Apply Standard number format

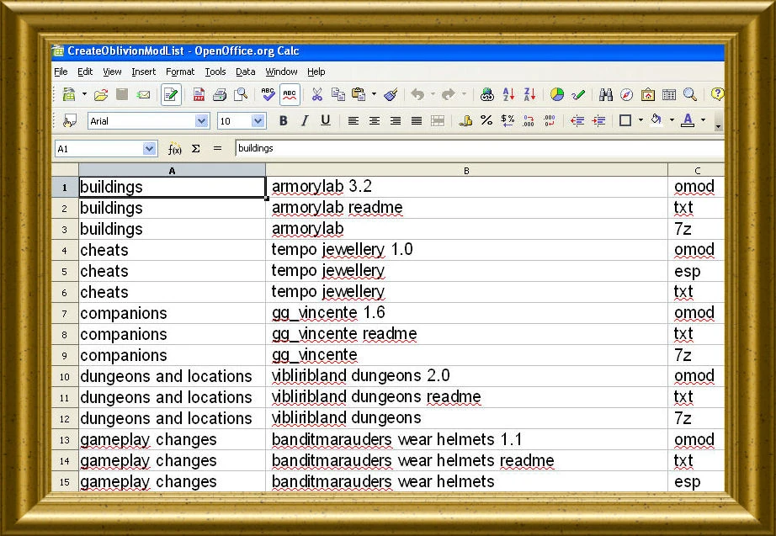pos(508,121)
